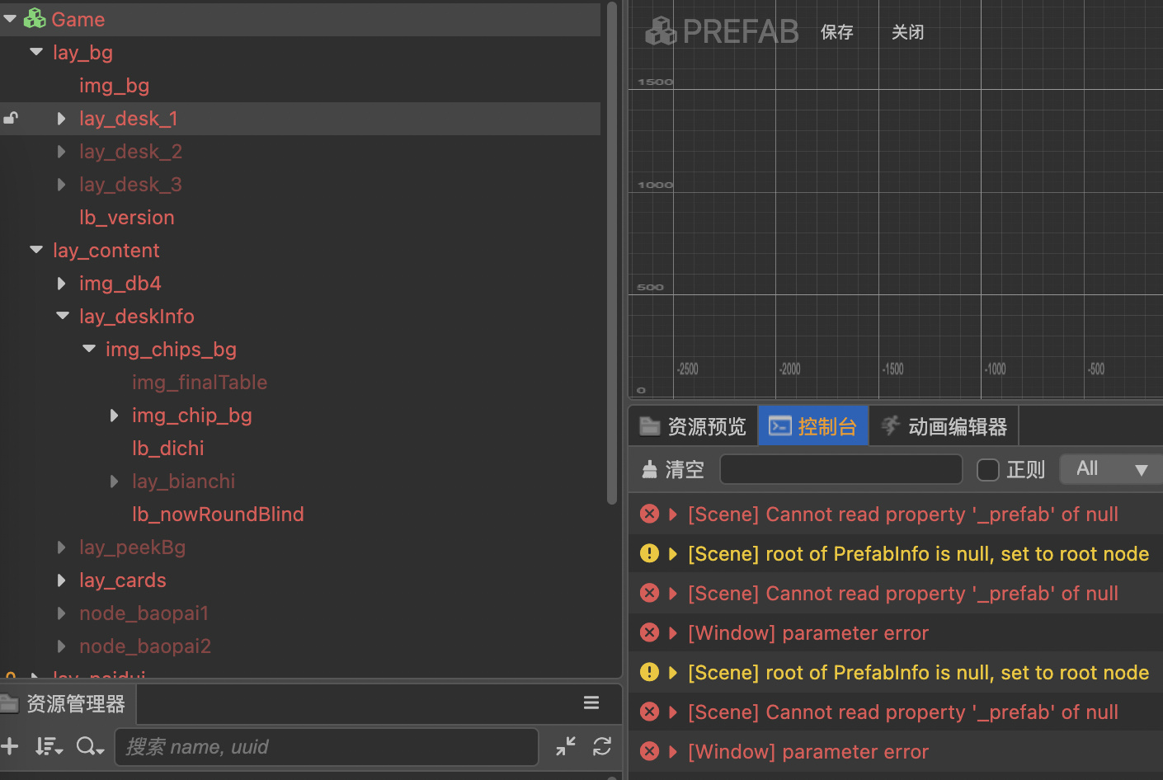Click the lock icon beside lay_desk_1
1163x780 pixels.
pyautogui.click(x=11, y=118)
